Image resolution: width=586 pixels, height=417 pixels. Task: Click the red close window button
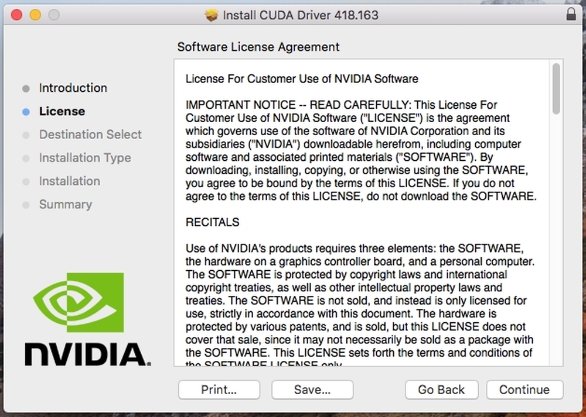coord(17,15)
